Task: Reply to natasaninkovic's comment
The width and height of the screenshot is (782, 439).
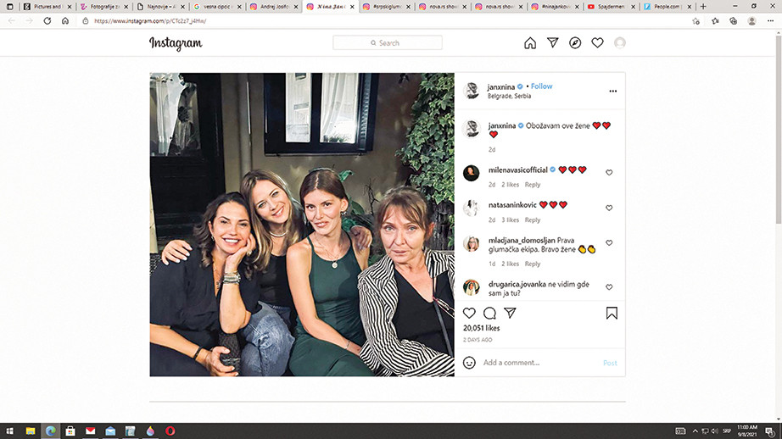Action: tap(532, 220)
